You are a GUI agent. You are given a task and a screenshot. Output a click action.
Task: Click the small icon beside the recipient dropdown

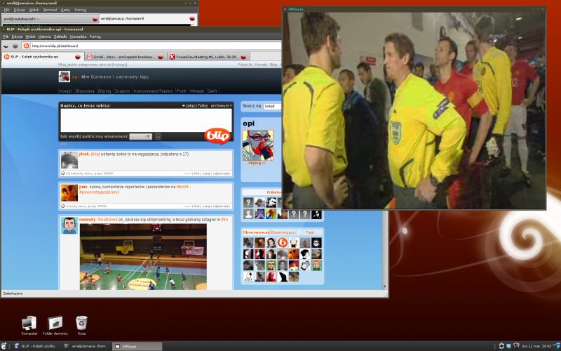(x=158, y=136)
